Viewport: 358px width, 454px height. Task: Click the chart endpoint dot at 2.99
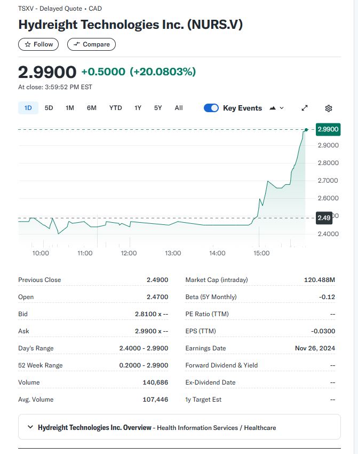click(x=306, y=129)
